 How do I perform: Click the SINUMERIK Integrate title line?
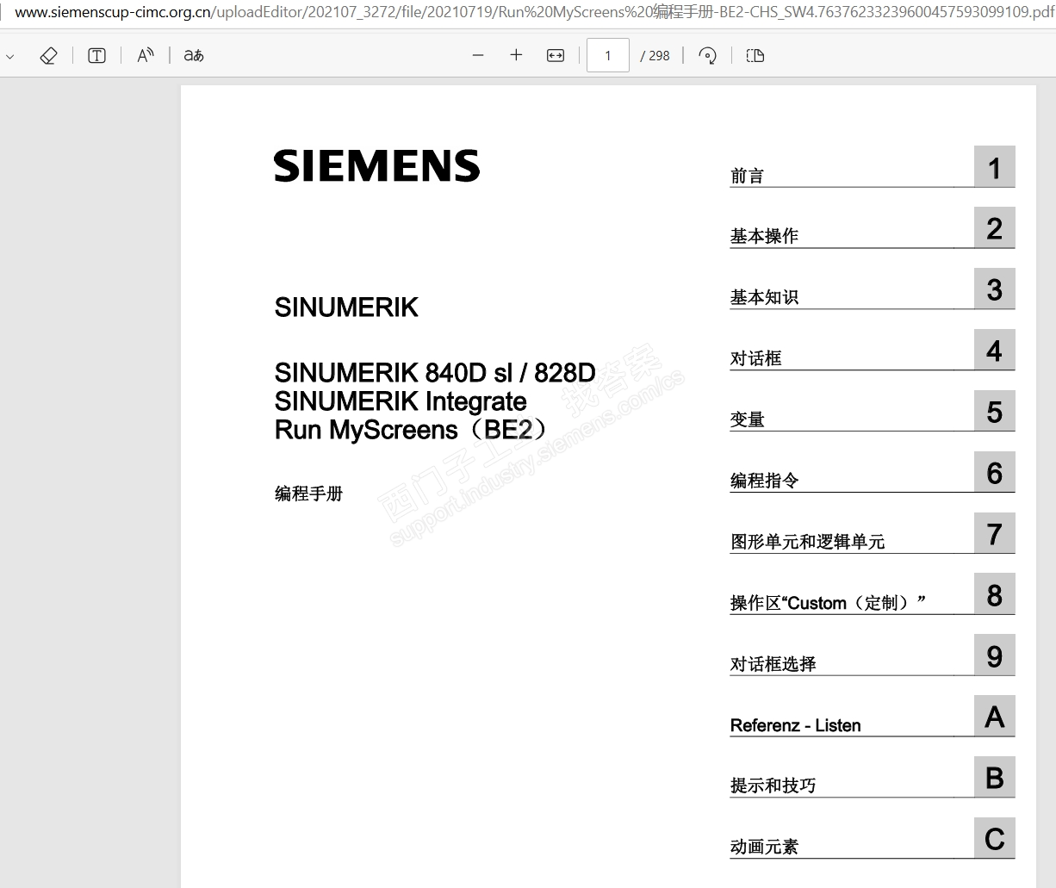click(x=401, y=401)
